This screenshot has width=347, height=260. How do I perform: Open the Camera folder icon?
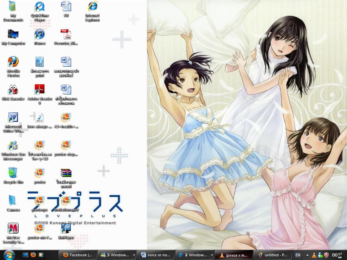(13, 203)
